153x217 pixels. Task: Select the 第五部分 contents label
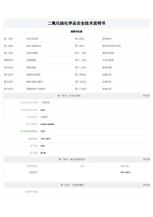(9, 67)
